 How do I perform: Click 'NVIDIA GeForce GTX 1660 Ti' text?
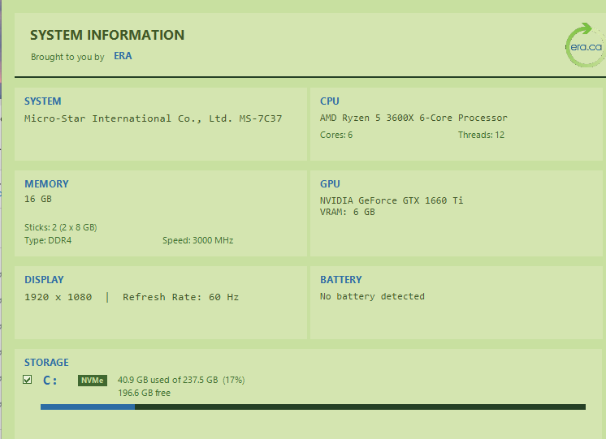pos(392,200)
